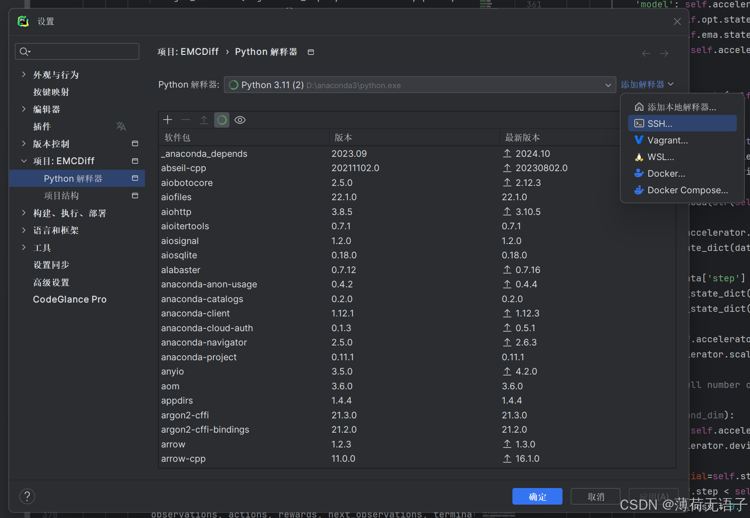Select Python 解释器 in the settings tree
The height and width of the screenshot is (518, 750).
coord(77,179)
